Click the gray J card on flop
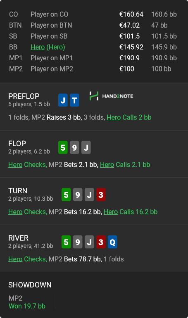This screenshot has width=188, height=318. point(86,147)
